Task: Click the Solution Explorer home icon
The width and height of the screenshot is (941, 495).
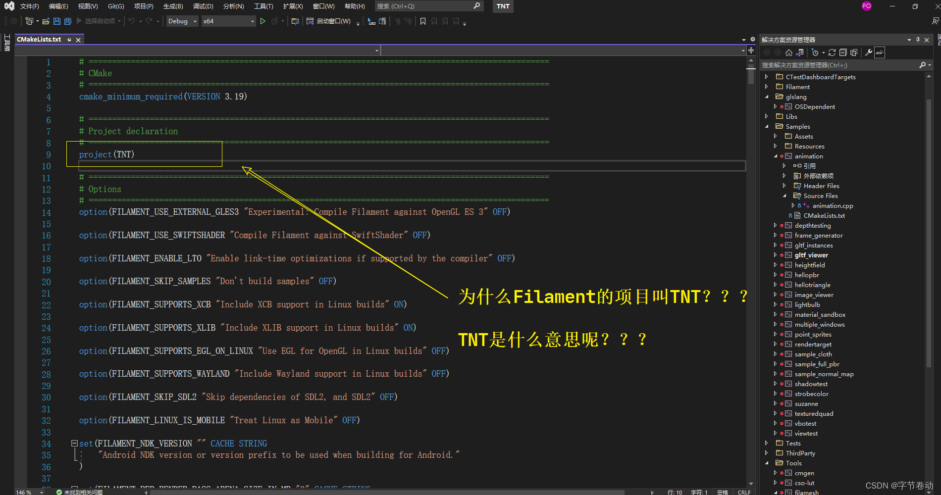Action: [789, 52]
